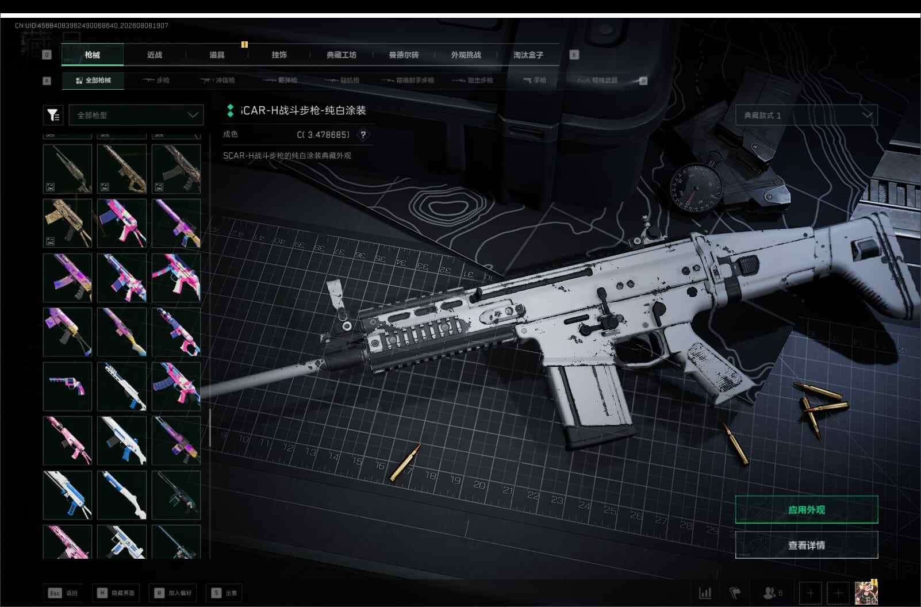The height and width of the screenshot is (607, 921).
Task: Click the H 隐藏界面 button
Action: click(x=116, y=593)
